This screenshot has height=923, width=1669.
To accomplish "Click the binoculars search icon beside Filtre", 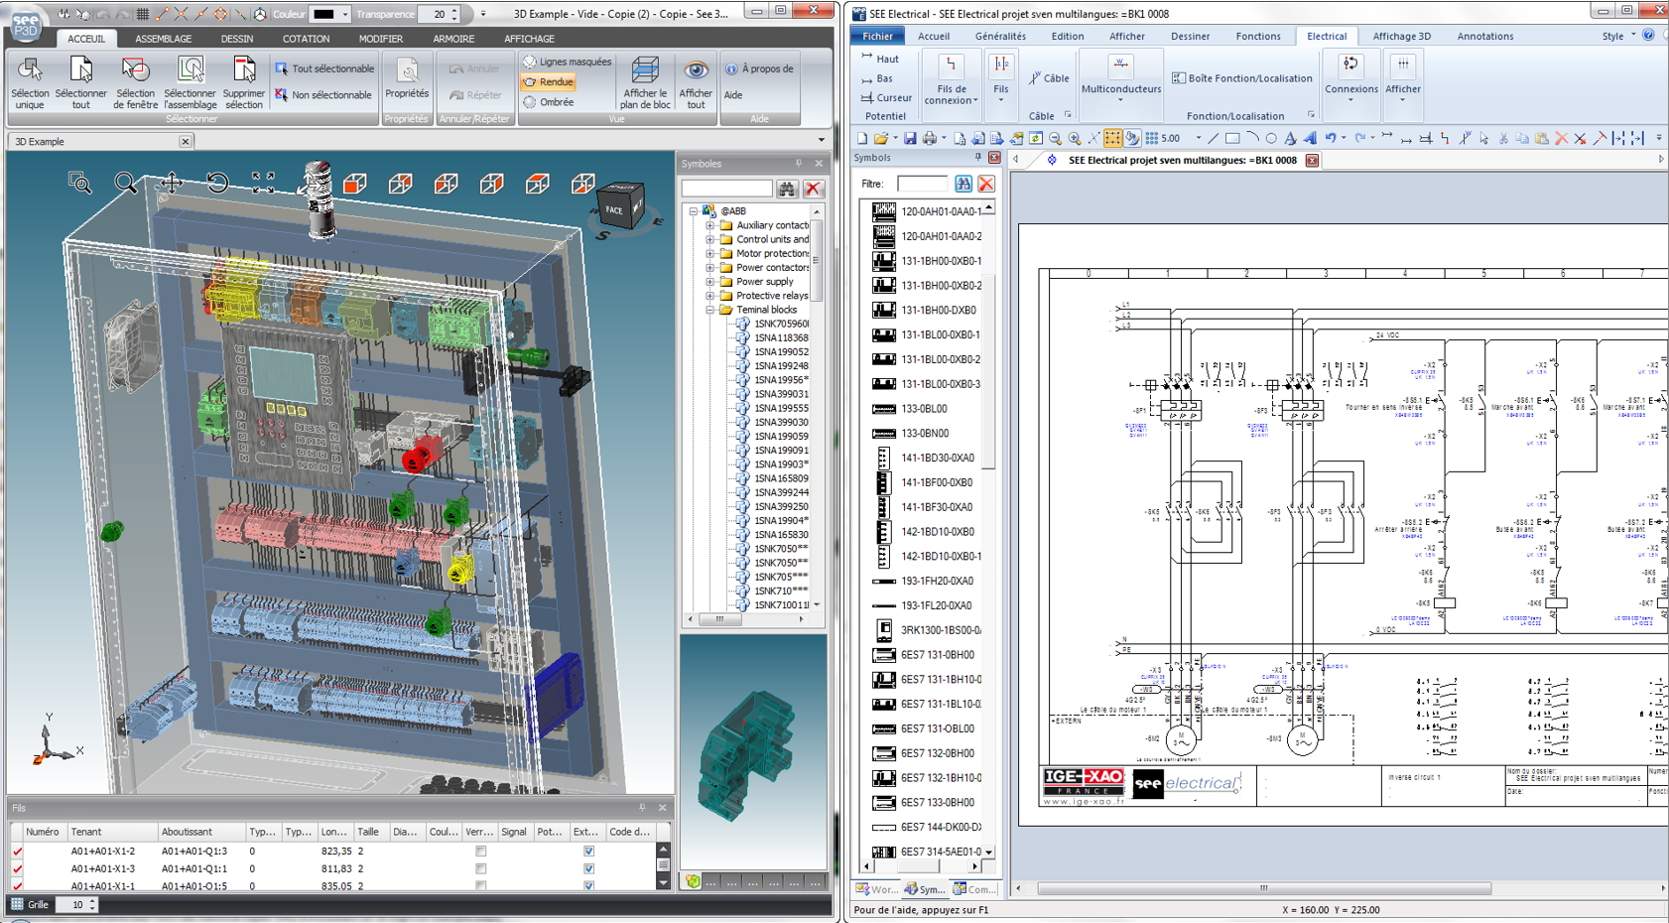I will click(x=963, y=184).
